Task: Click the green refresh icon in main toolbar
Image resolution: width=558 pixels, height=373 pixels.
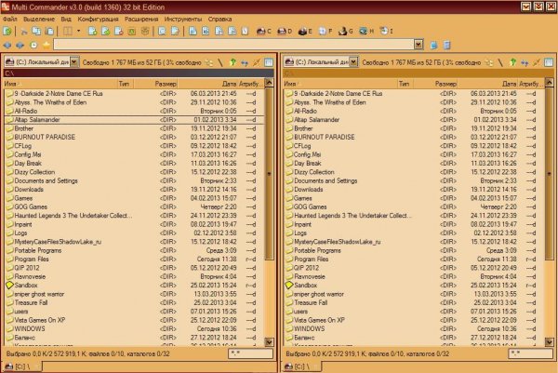Action: 7,32
